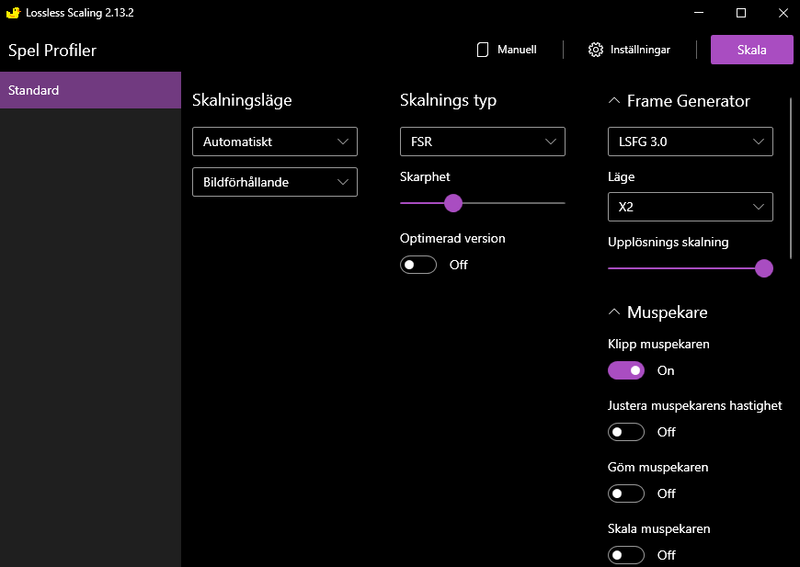Close the Lossless Scaling window
This screenshot has height=567, width=800.
(x=782, y=13)
